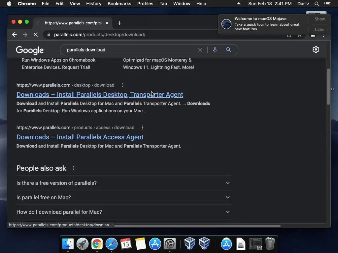
Task: Click the Chrome forward arrow
Action: coord(25,35)
